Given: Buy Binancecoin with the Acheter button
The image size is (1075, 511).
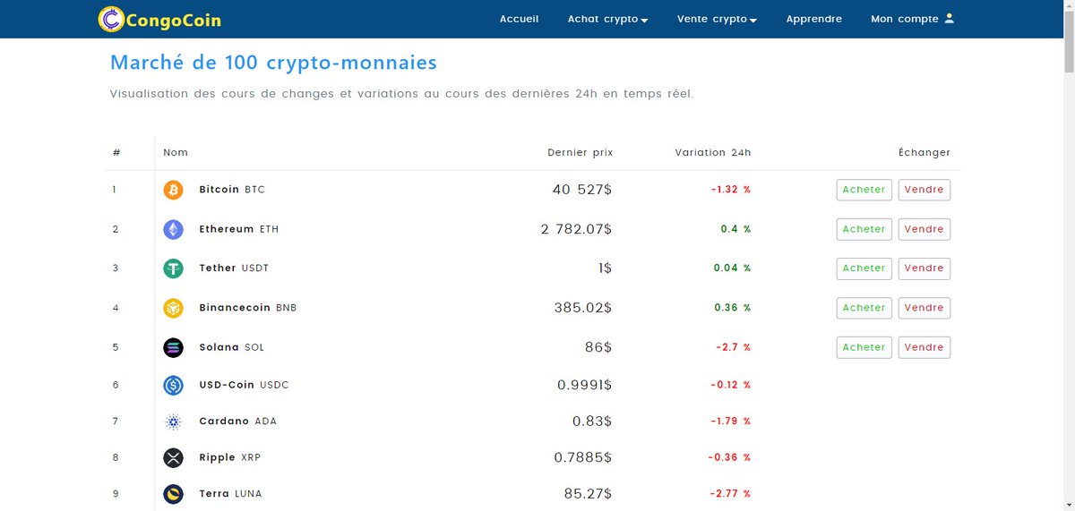Looking at the screenshot, I should pos(864,308).
